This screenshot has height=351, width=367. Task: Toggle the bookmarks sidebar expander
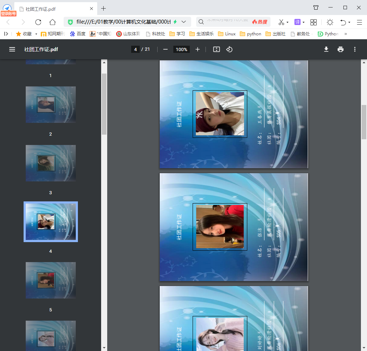tap(6, 34)
